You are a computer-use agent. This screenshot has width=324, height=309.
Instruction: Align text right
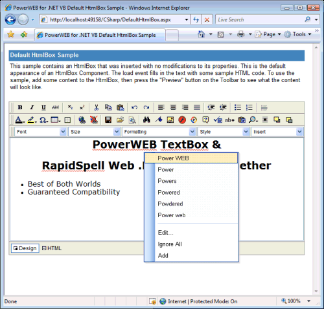[185, 107]
